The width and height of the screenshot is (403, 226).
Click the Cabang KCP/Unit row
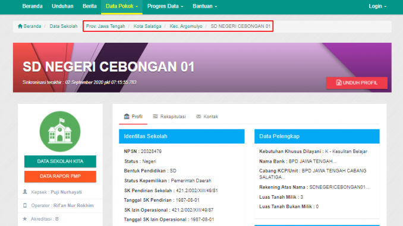click(313, 174)
